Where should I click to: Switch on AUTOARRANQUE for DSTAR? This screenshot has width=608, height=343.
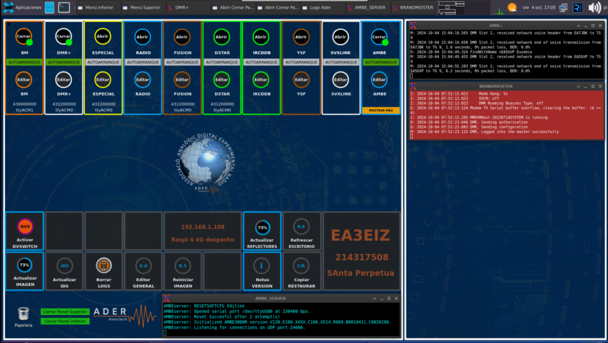(222, 62)
